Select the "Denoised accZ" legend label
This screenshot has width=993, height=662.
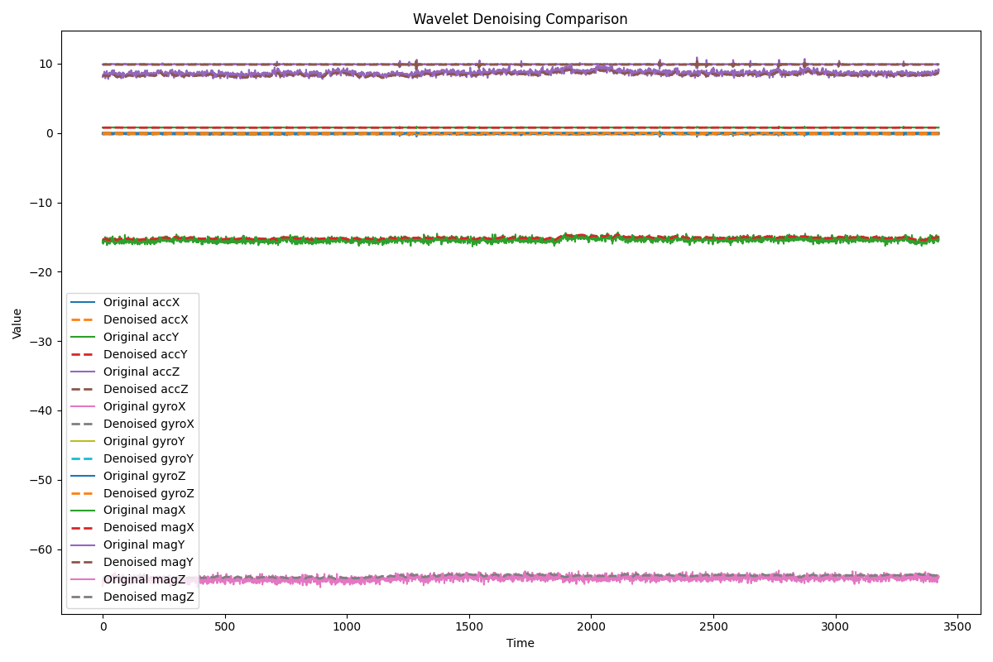[145, 389]
